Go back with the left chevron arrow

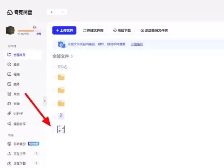52,12
